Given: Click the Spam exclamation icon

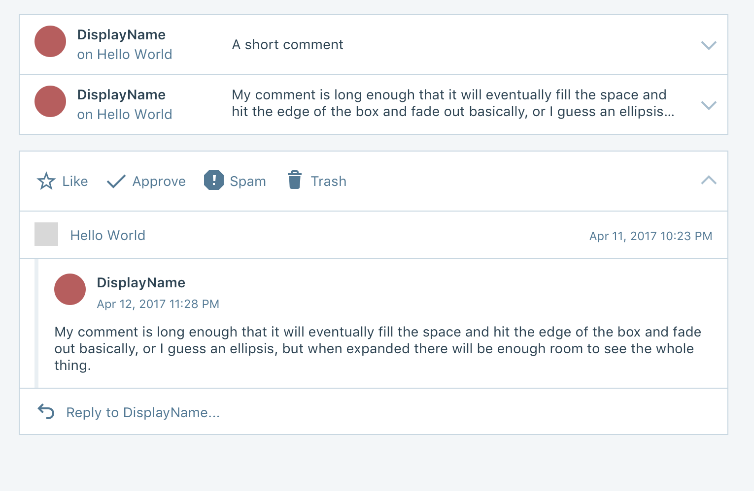Looking at the screenshot, I should pos(214,180).
